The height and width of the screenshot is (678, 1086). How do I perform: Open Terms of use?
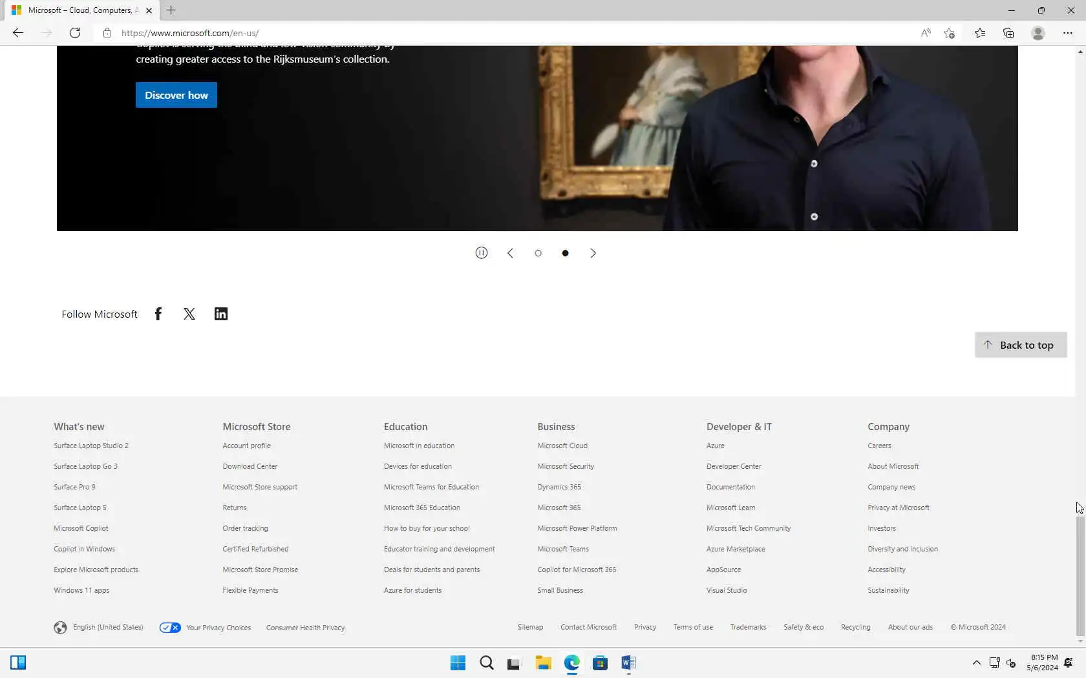[x=693, y=627]
